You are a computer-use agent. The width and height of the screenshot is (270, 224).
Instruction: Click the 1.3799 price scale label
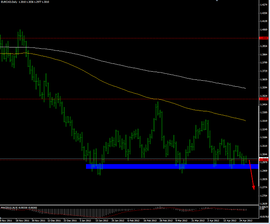(264, 63)
